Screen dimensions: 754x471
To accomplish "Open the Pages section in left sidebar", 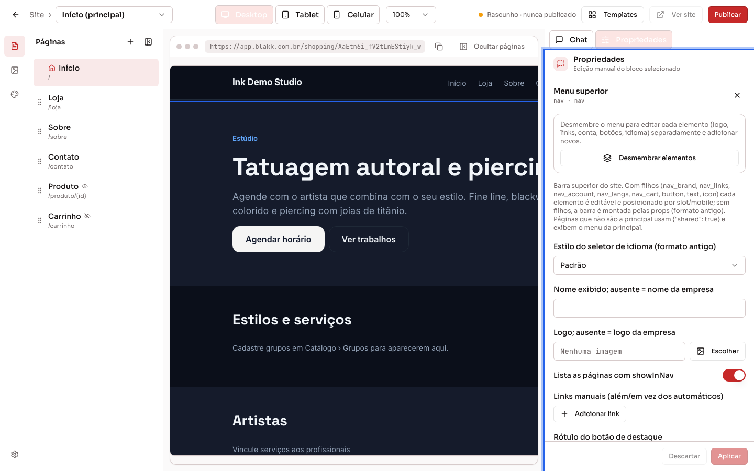I will point(15,46).
